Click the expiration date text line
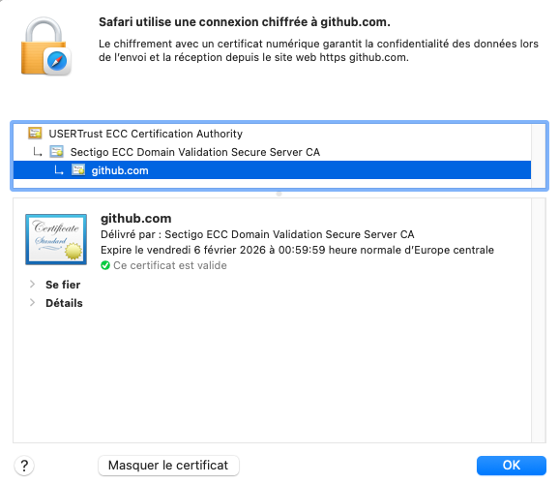 (297, 250)
